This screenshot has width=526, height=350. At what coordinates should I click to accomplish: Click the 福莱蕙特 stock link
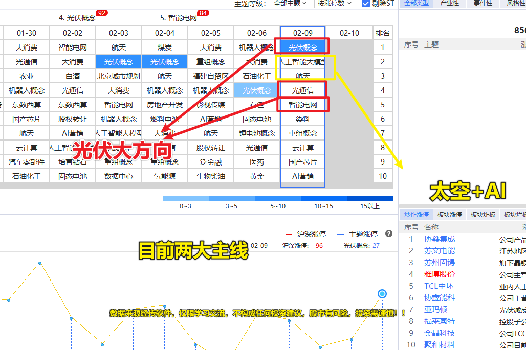tap(439, 321)
